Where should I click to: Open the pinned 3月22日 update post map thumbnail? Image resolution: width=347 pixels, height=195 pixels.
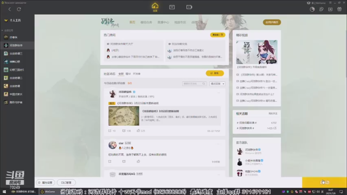(124, 116)
